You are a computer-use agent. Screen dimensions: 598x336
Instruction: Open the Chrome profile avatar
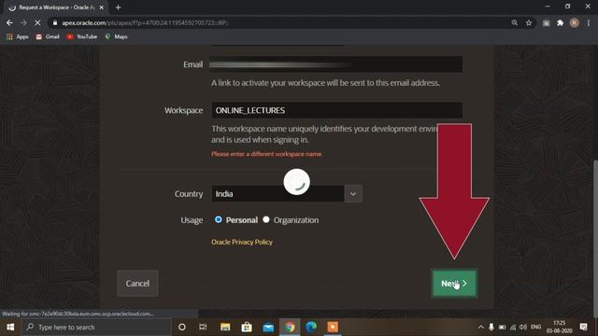pyautogui.click(x=575, y=22)
